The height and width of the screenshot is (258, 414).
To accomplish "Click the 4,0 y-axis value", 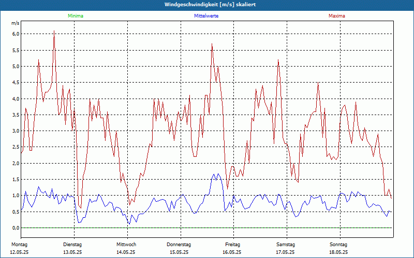I will 16,99.
